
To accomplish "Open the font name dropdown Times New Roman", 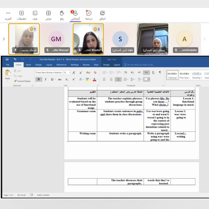I will [x=49, y=72].
